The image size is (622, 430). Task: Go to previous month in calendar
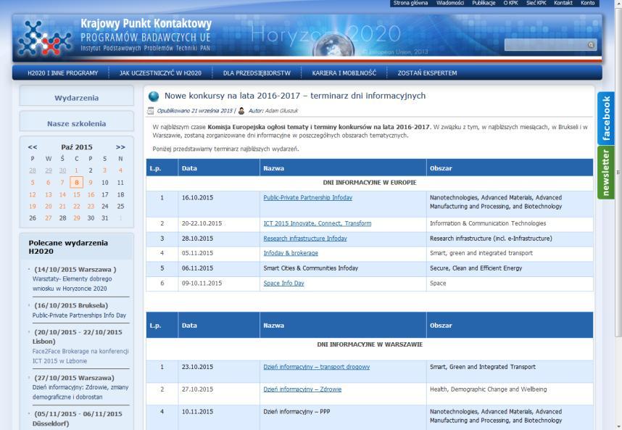33,147
